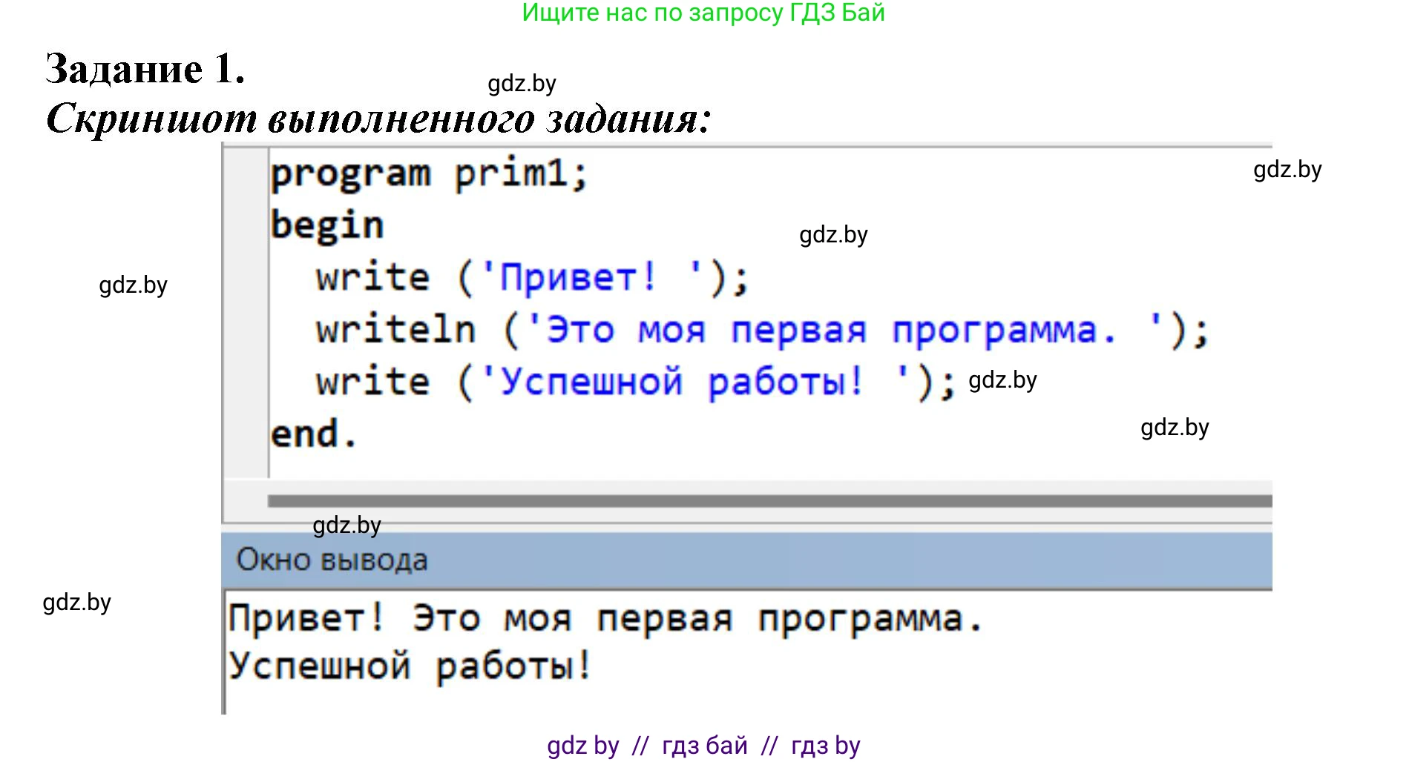Image resolution: width=1409 pixels, height=762 pixels.
Task: Click the "Задание 1." heading
Action: [x=145, y=69]
